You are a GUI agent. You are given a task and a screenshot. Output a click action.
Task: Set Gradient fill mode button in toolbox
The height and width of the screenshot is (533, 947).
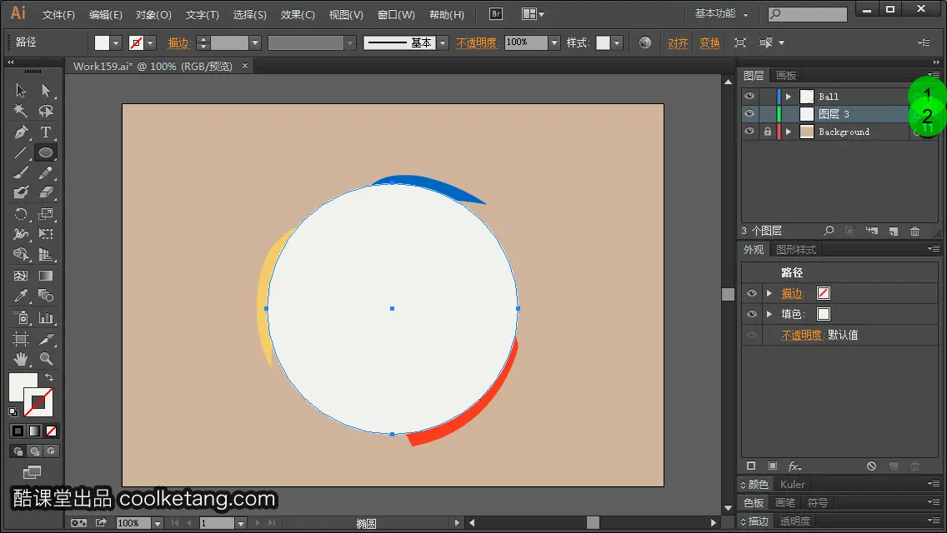point(34,431)
